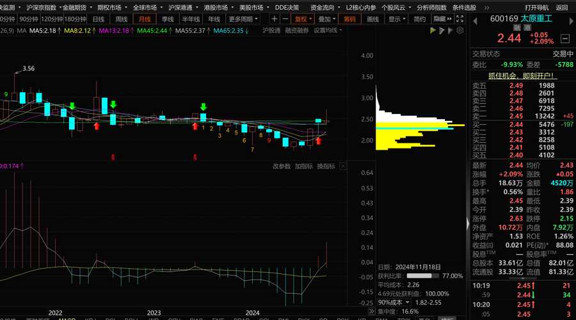Screen dimensions: 576x320
Task: Click the 获利比率 progress bar
Action: 424,276
